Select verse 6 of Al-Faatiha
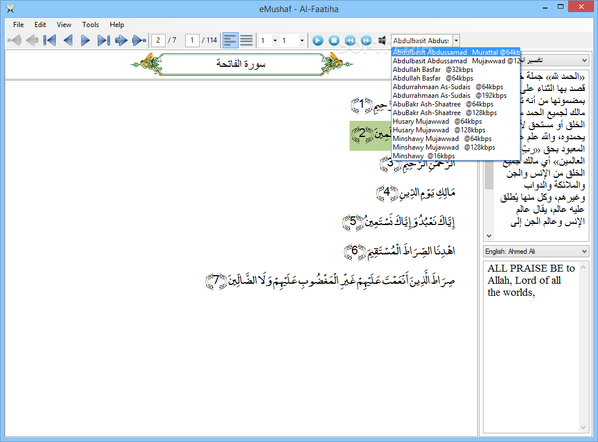 [x=400, y=251]
